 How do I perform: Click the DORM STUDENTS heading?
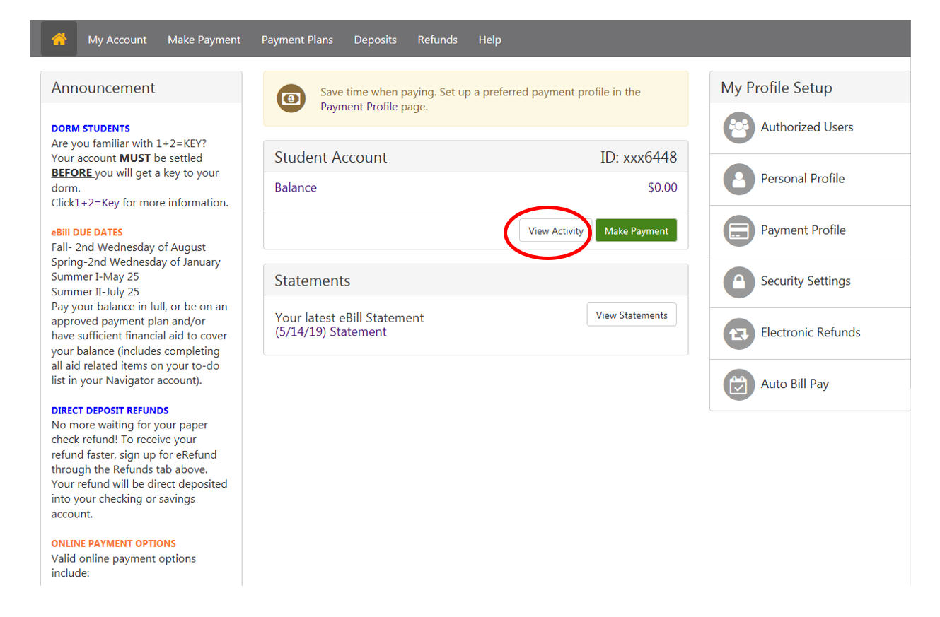91,129
